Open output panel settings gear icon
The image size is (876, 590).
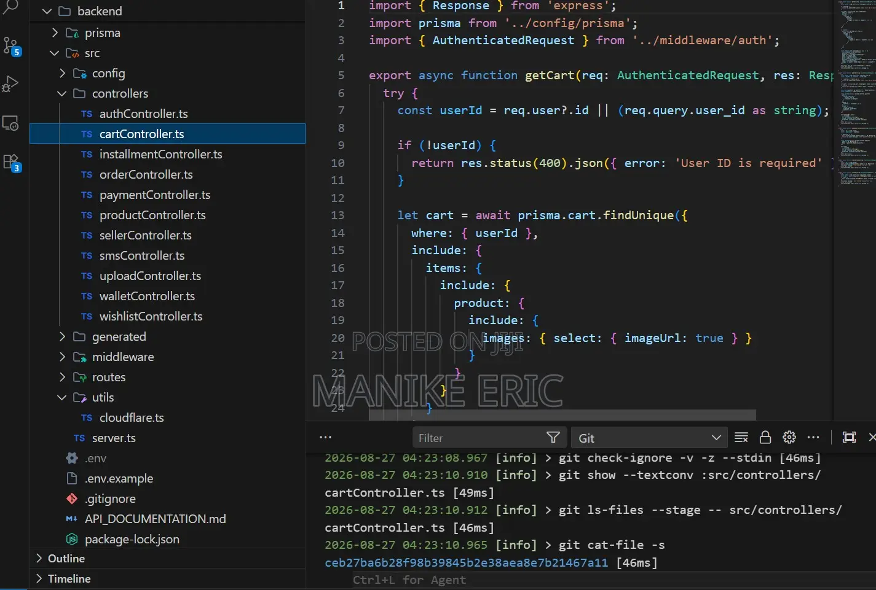tap(789, 438)
